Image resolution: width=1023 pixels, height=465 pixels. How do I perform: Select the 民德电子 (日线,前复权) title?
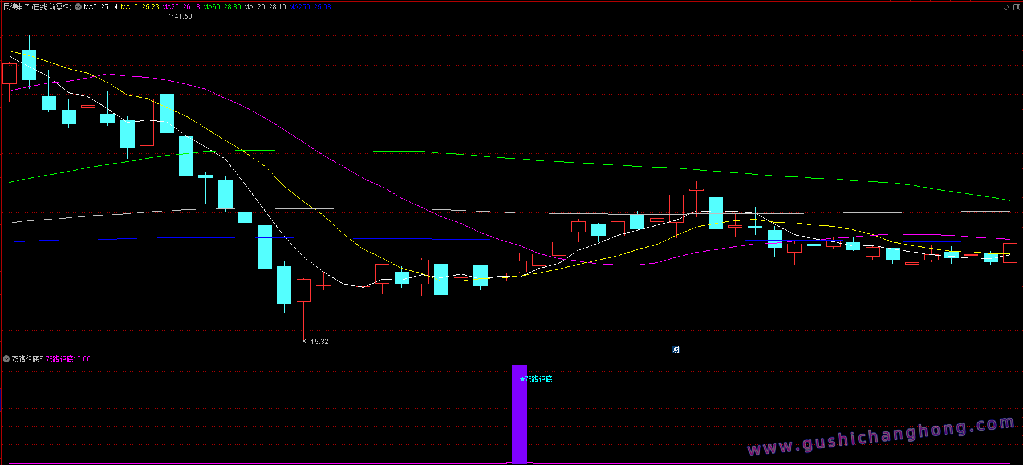click(38, 7)
